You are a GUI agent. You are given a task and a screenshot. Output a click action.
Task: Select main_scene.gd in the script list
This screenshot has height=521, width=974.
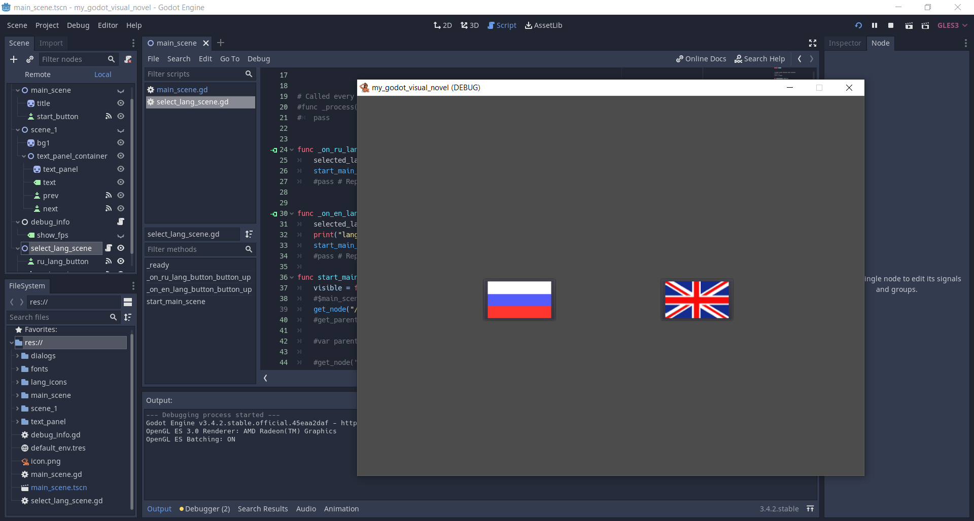point(200,90)
